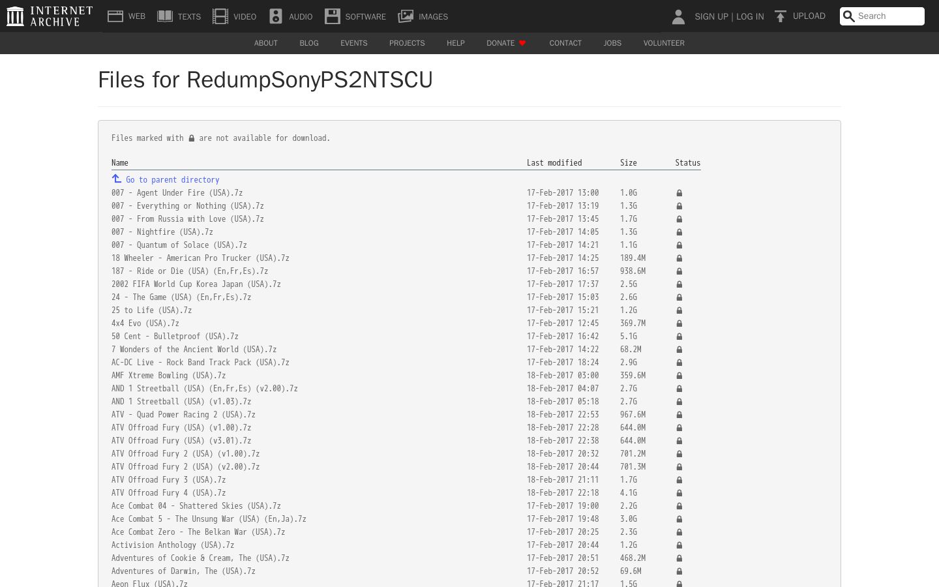Click the 5.1G size of 50 Cent row
This screenshot has height=587, width=939.
[629, 337]
